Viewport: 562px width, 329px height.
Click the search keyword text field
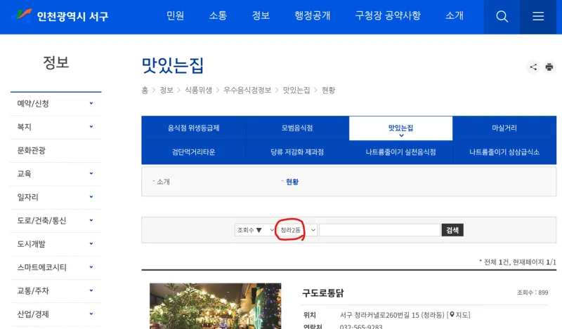click(379, 230)
